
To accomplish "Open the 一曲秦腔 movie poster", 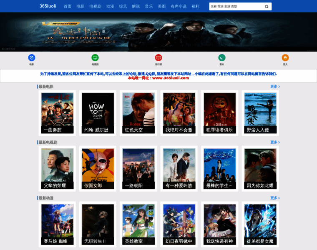I will click(x=57, y=113).
